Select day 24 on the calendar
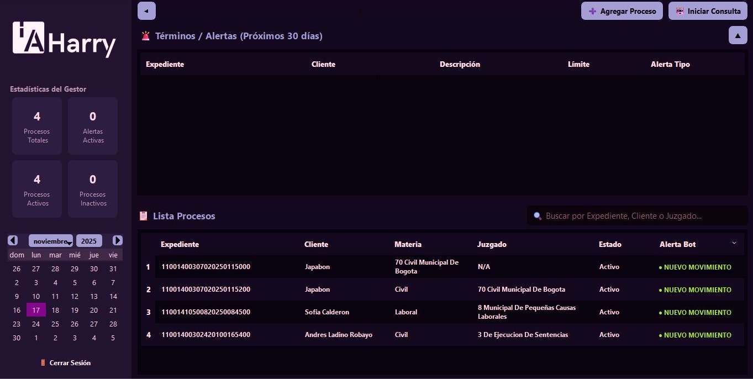 (x=36, y=324)
